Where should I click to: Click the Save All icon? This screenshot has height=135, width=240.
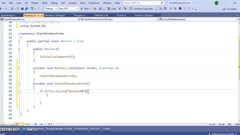pos(27,9)
